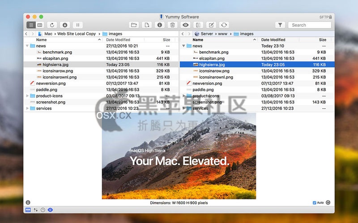Click the new folder toolbar icon
The width and height of the screenshot is (358, 223).
tap(134, 25)
